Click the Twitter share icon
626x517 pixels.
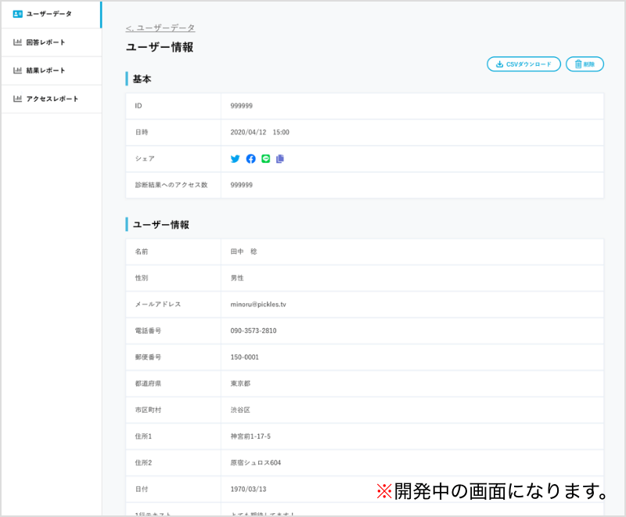[x=236, y=158]
